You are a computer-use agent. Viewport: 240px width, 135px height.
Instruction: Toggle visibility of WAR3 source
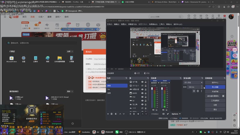[142, 93]
